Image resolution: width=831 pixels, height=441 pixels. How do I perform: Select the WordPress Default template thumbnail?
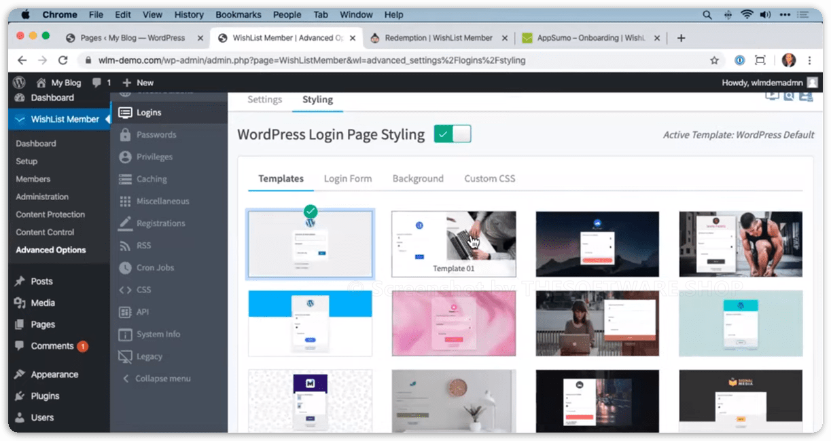tap(310, 244)
